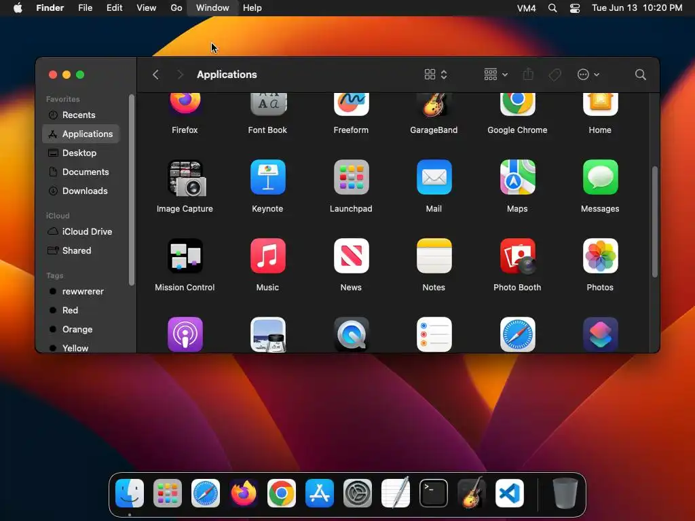Select the Shortcuts app icon
Viewport: 695px width, 521px height.
point(600,334)
